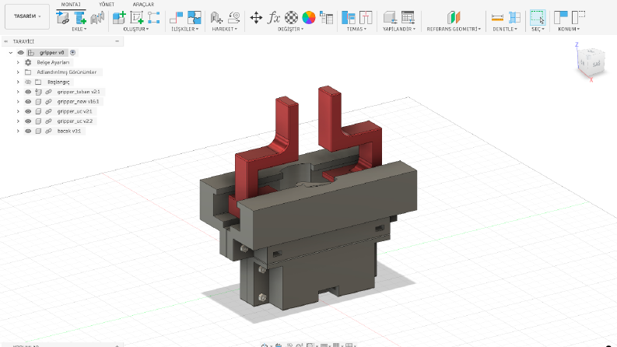Open the DENETLE menu
Viewport: 617px width, 347px height.
point(505,29)
